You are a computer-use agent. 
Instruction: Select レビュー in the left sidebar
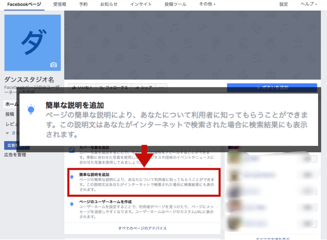coord(12,124)
